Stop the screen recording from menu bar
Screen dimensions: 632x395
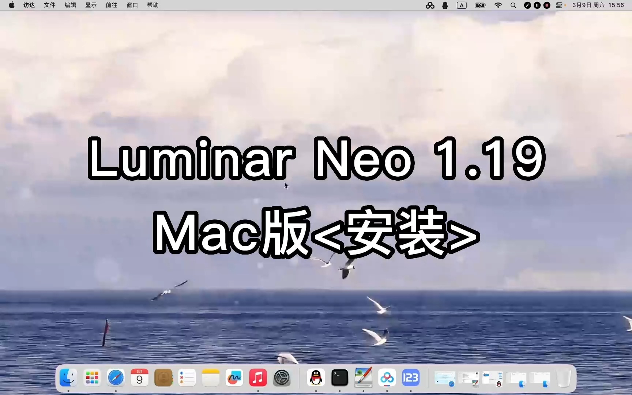pyautogui.click(x=547, y=5)
